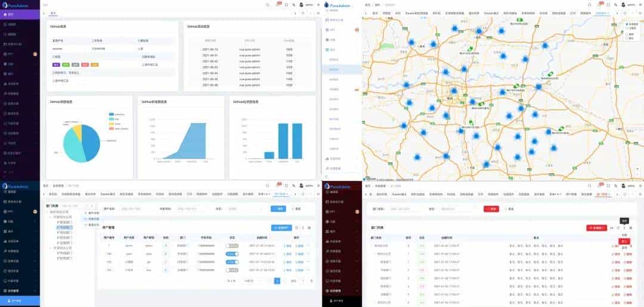The image size is (644, 307).
Task: Collapse the first company node in the department tree
Action: click(x=51, y=218)
